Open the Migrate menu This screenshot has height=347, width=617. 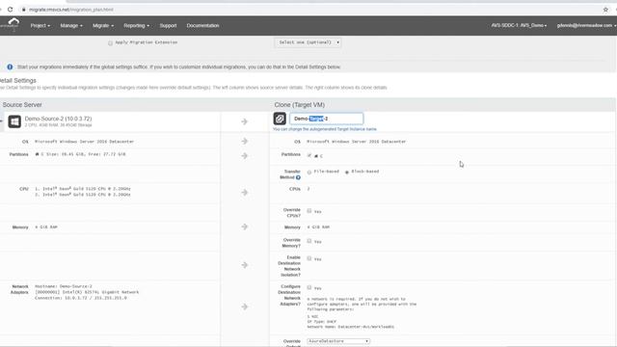[103, 26]
